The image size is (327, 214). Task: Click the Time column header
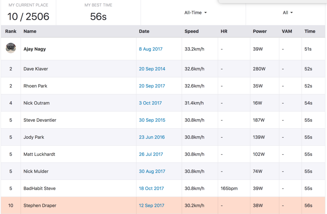click(310, 31)
